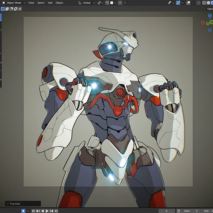The width and height of the screenshot is (213, 213).
Task: Toggle X-ray view icon
Action: point(199,3)
